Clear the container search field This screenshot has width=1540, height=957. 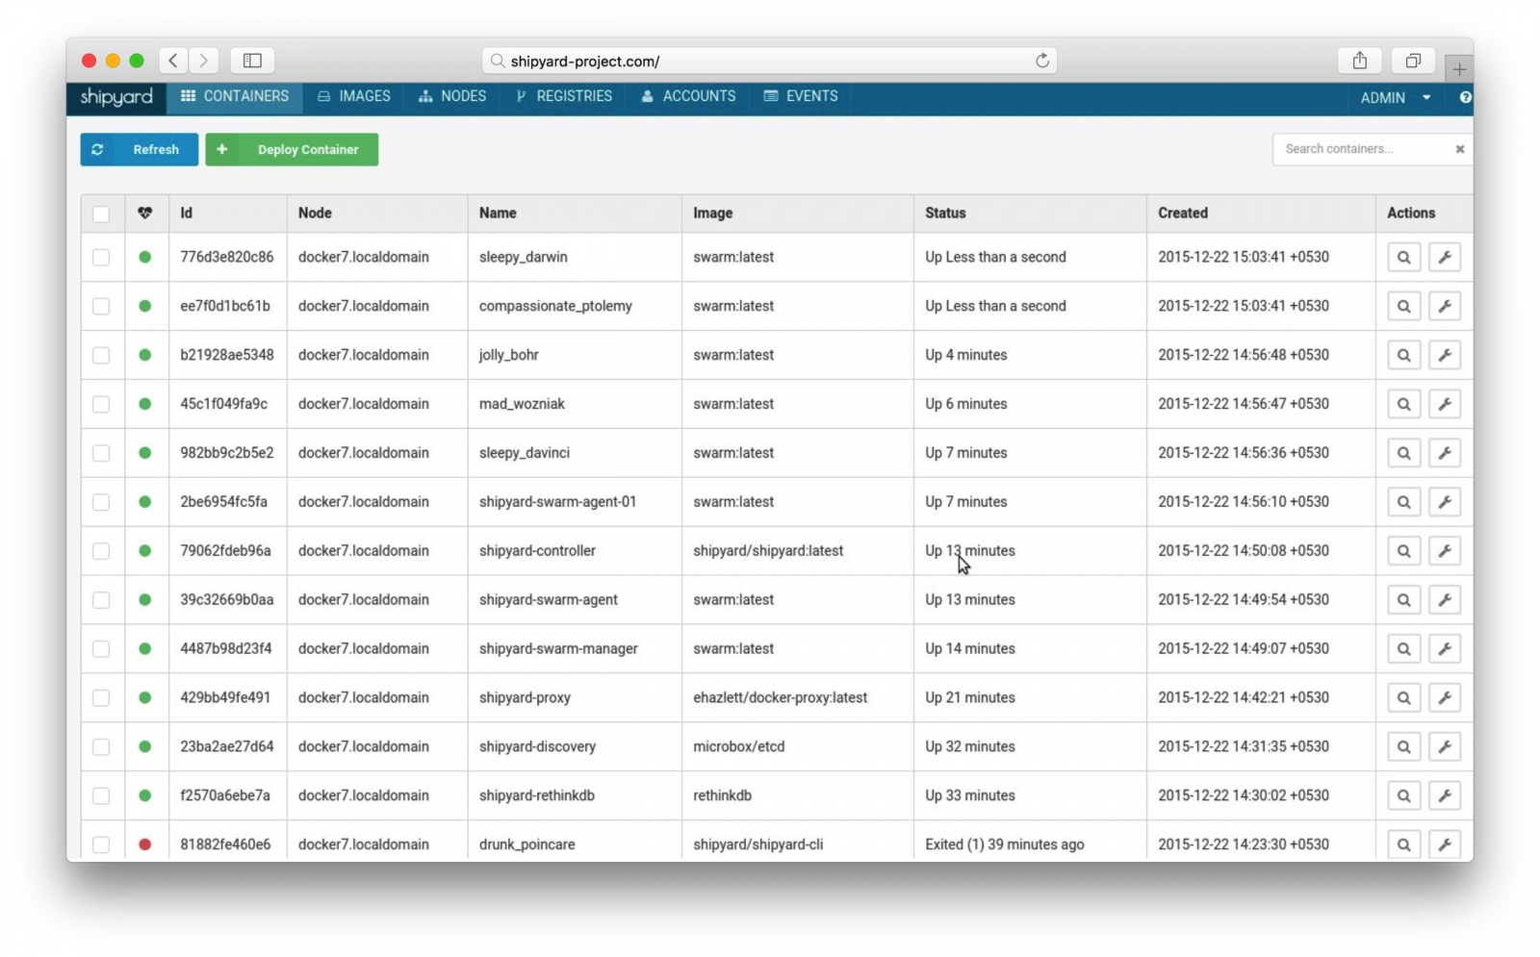point(1459,148)
